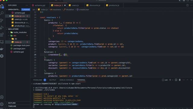Viewport: 193px width, 109px height.
Task: Open the Accounts menu icon
Action: (x=2, y=97)
